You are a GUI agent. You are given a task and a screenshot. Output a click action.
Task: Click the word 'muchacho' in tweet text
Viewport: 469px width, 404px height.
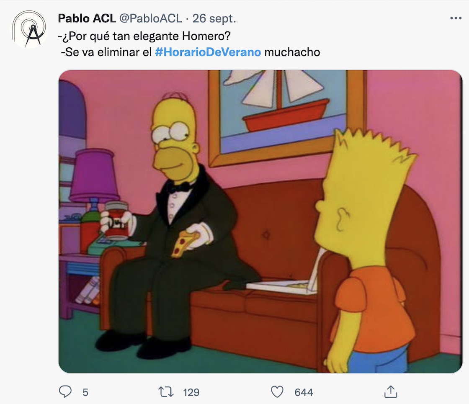coord(292,52)
